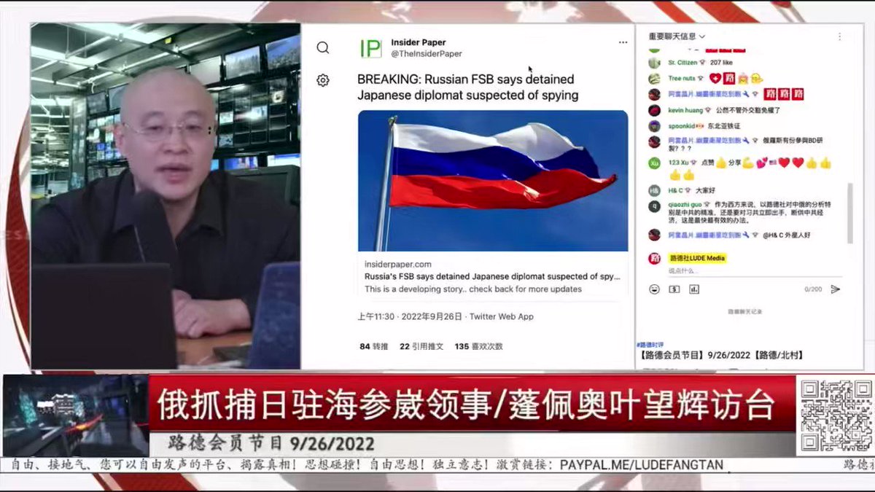Click Sr. Citizen's chat avatar
The width and height of the screenshot is (875, 492).
(x=654, y=63)
